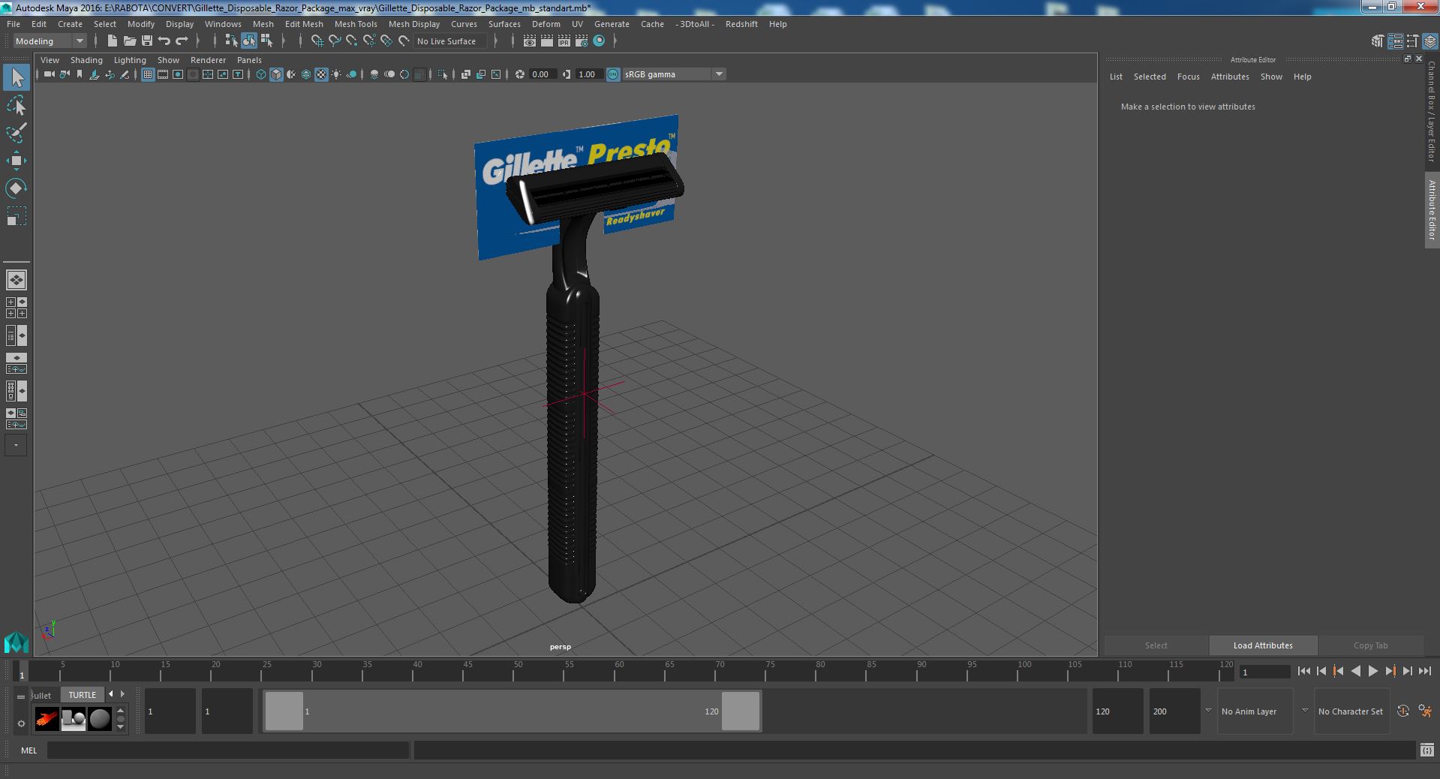Switch to single perspective layout
The width and height of the screenshot is (1440, 779).
[x=17, y=280]
